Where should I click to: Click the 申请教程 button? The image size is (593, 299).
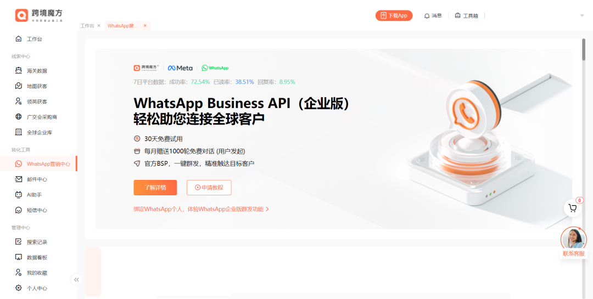pos(209,188)
